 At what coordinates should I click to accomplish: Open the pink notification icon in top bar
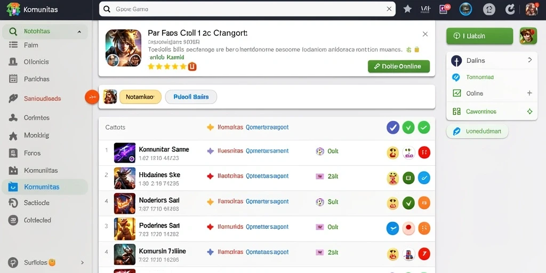coord(445,9)
